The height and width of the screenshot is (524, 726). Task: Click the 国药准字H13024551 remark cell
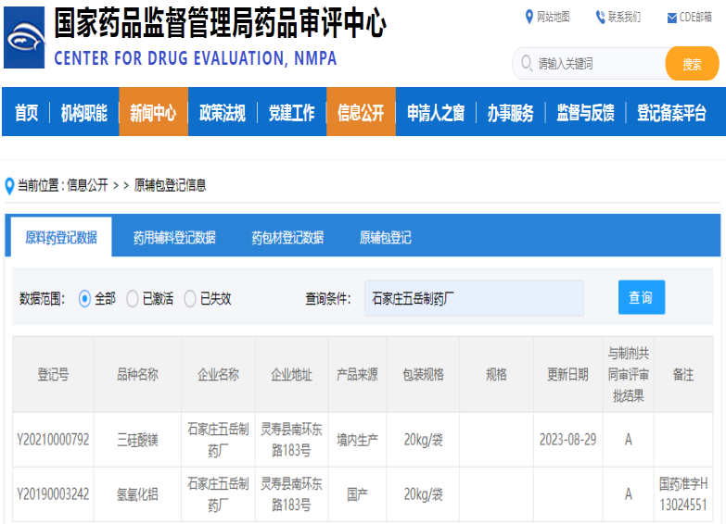tap(683, 494)
